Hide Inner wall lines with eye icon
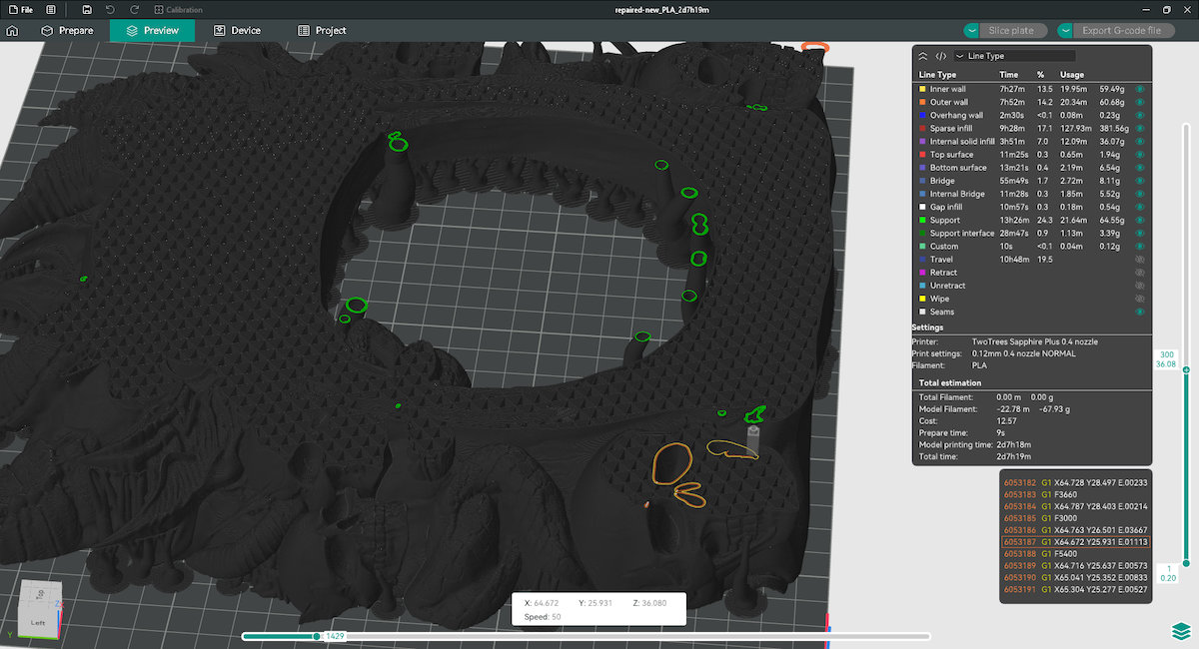The image size is (1199, 649). [x=1139, y=90]
